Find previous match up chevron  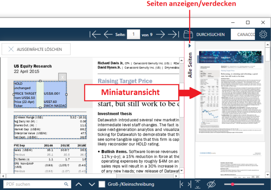pyautogui.click(x=79, y=184)
